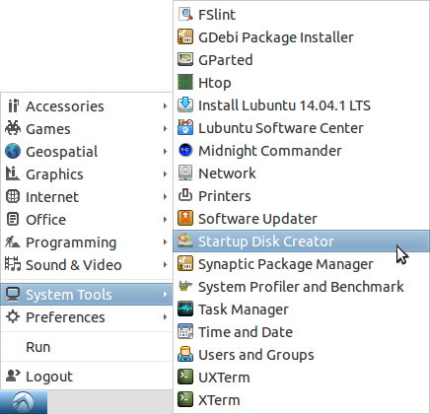The image size is (430, 414).
Task: Click the GParted disk icon
Action: point(185,60)
